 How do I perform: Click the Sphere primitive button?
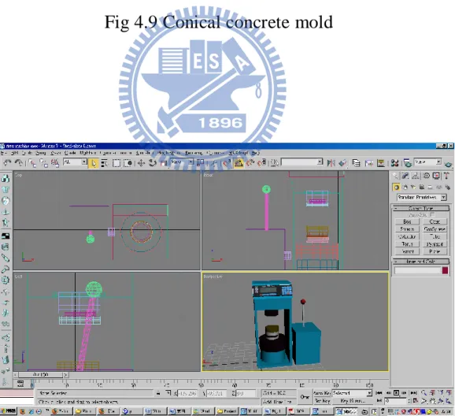pyautogui.click(x=407, y=229)
